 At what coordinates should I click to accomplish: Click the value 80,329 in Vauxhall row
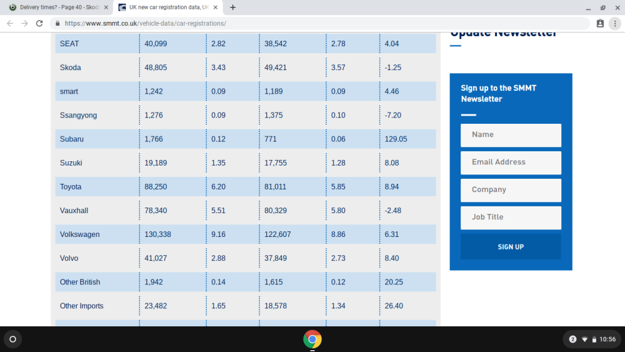[276, 211]
